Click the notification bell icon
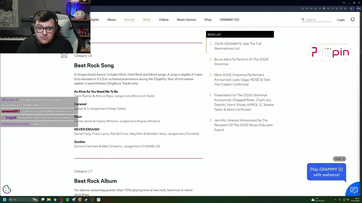This screenshot has width=362, height=203. [x=352, y=19]
